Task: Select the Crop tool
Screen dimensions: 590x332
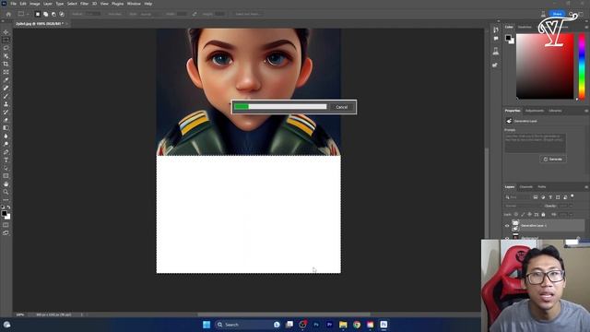Action: pyautogui.click(x=6, y=64)
